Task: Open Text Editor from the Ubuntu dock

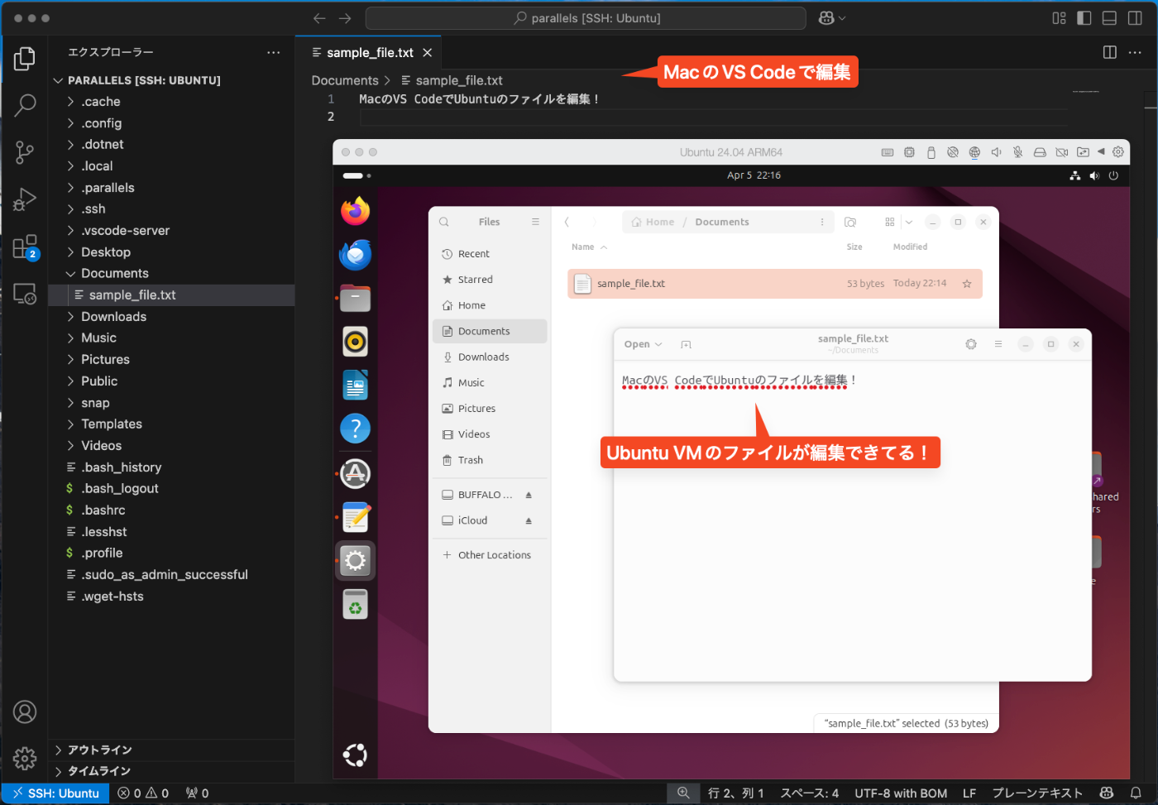Action: [x=356, y=517]
